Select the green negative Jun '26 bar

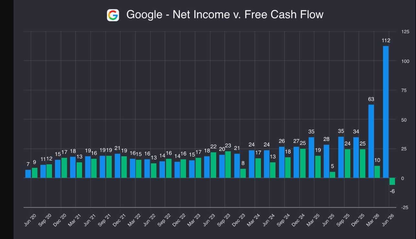[x=392, y=181]
